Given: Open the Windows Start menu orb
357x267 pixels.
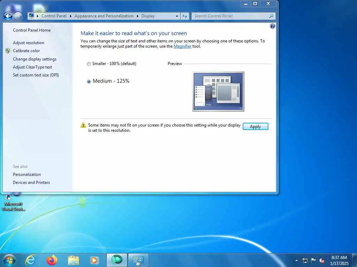Looking at the screenshot, I should pos(9,260).
